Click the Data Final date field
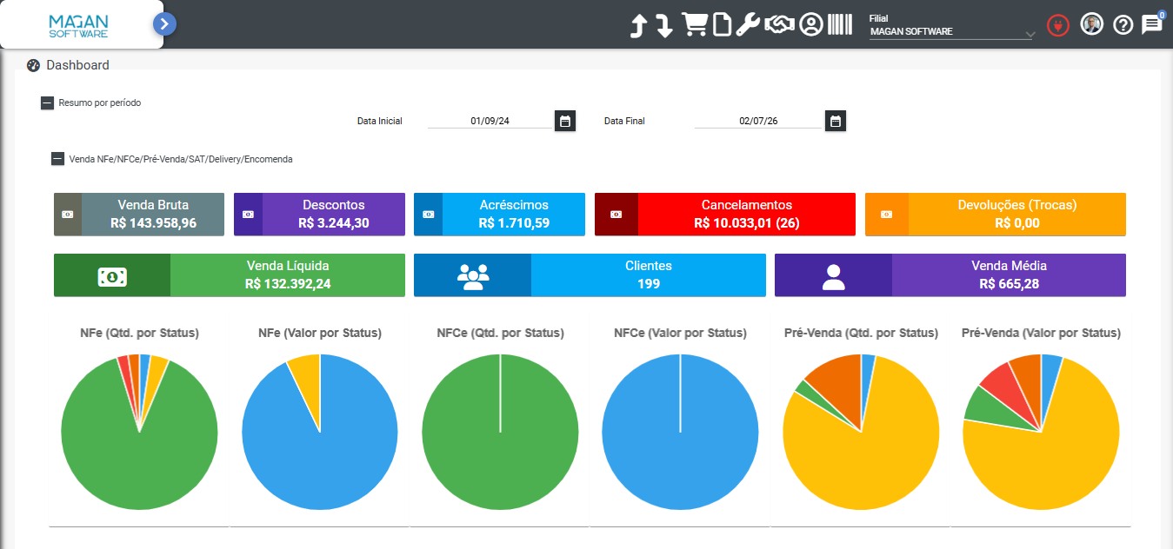 pos(758,122)
